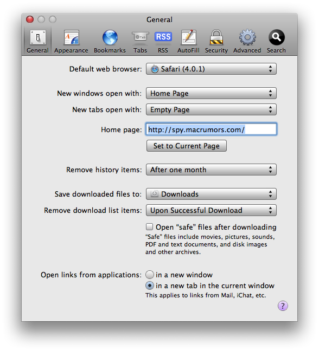The width and height of the screenshot is (319, 351).
Task: Open the Remove download list items dropdown
Action: 211,210
